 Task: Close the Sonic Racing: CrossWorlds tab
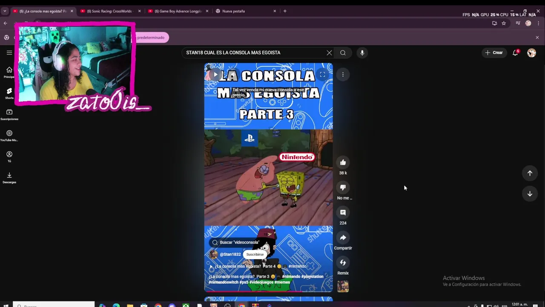[x=139, y=11]
